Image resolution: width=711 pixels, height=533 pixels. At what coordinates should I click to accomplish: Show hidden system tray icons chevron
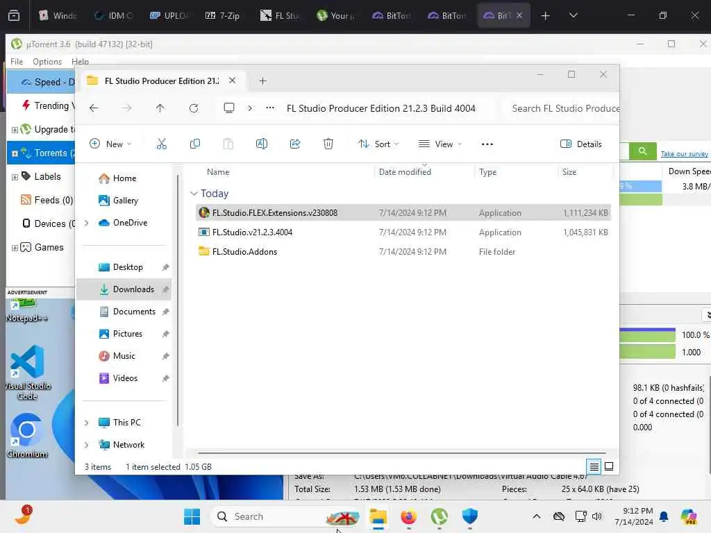click(537, 516)
